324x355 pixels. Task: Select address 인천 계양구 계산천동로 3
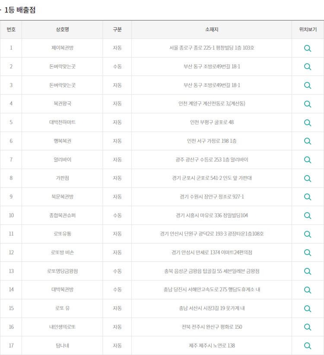[x=204, y=104]
